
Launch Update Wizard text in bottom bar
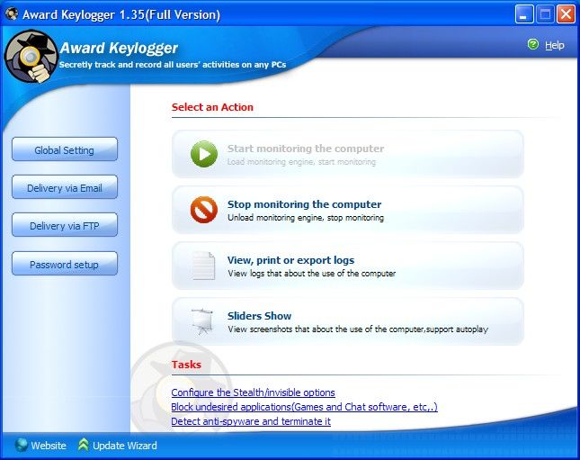pos(125,446)
